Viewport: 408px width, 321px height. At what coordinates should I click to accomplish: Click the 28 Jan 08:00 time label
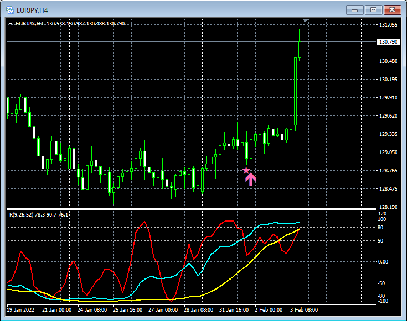tap(198, 309)
